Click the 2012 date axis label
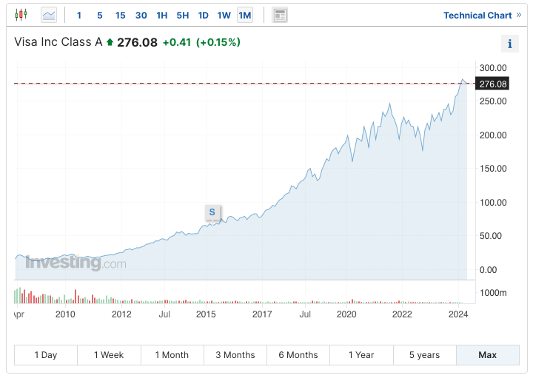533x378 pixels. tap(121, 314)
